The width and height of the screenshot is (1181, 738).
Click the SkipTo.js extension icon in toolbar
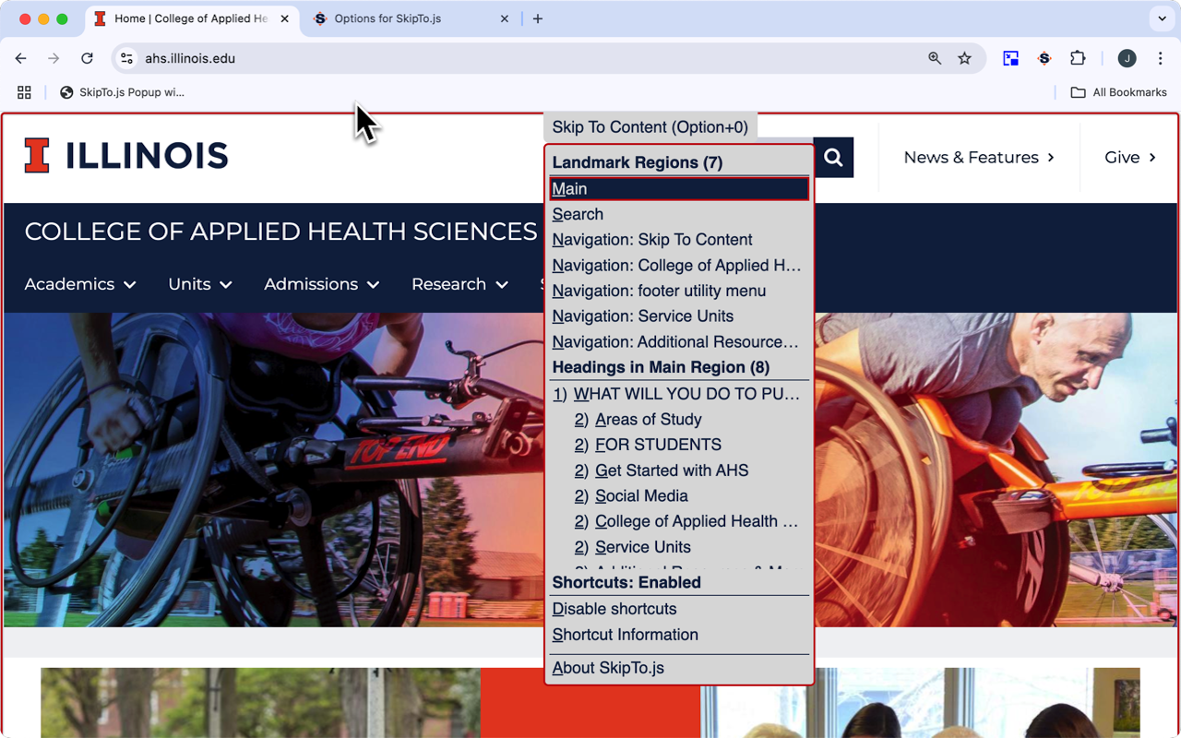coord(1044,58)
